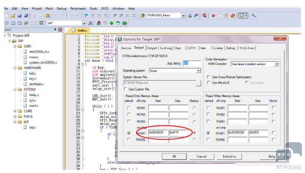Click the Kill all breakpoints icon

point(233,16)
